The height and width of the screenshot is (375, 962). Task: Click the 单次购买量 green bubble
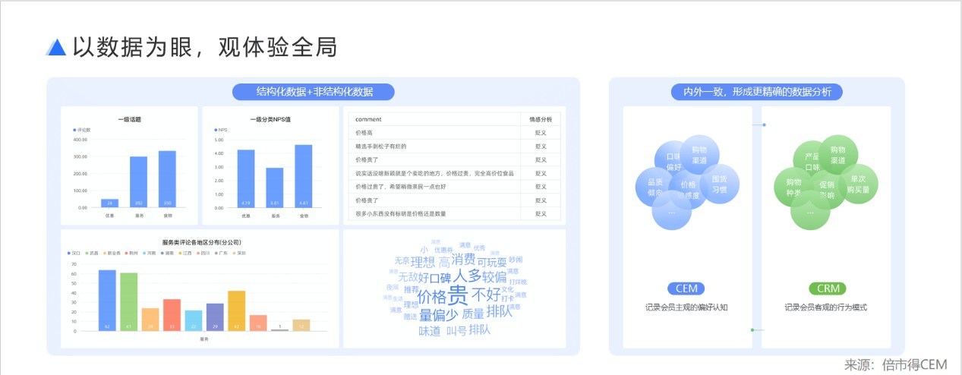tap(858, 184)
